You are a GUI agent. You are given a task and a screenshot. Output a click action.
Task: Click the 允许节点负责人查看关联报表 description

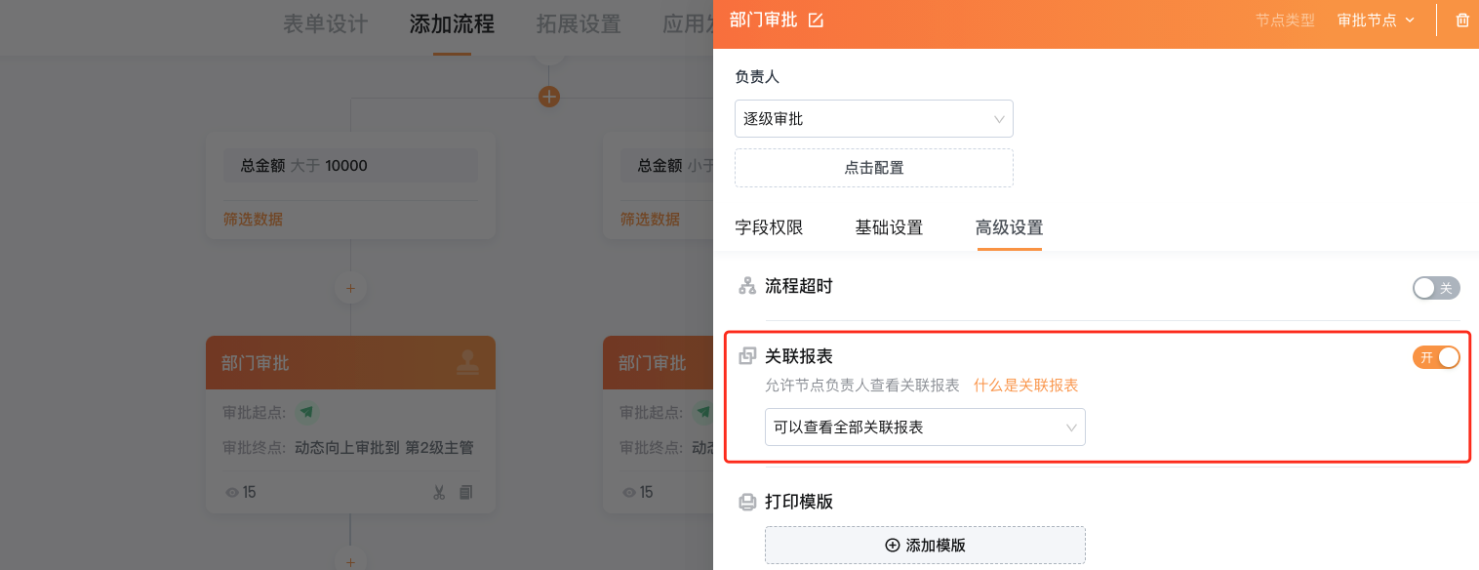[862, 386]
